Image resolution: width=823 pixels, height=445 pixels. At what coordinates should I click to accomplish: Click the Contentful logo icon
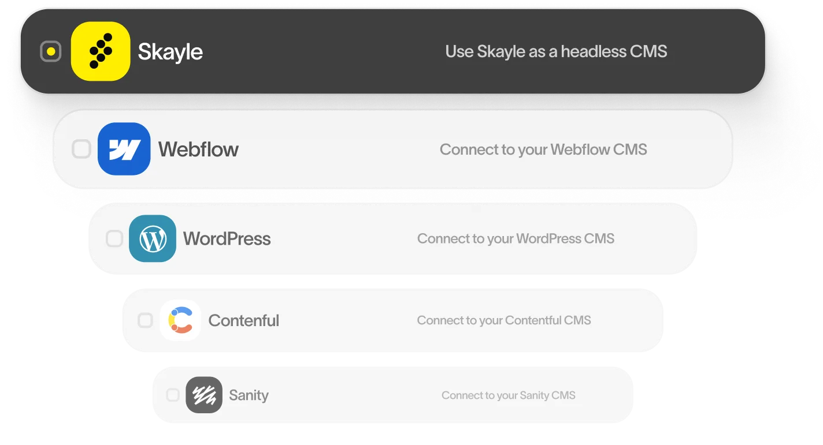click(180, 320)
